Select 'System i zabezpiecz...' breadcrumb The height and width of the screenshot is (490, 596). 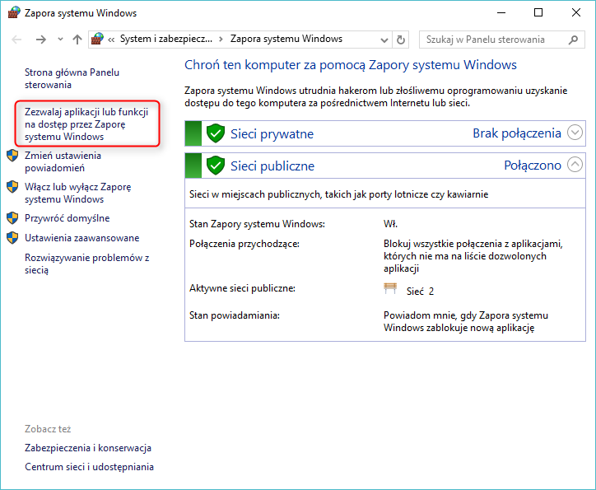pos(165,39)
